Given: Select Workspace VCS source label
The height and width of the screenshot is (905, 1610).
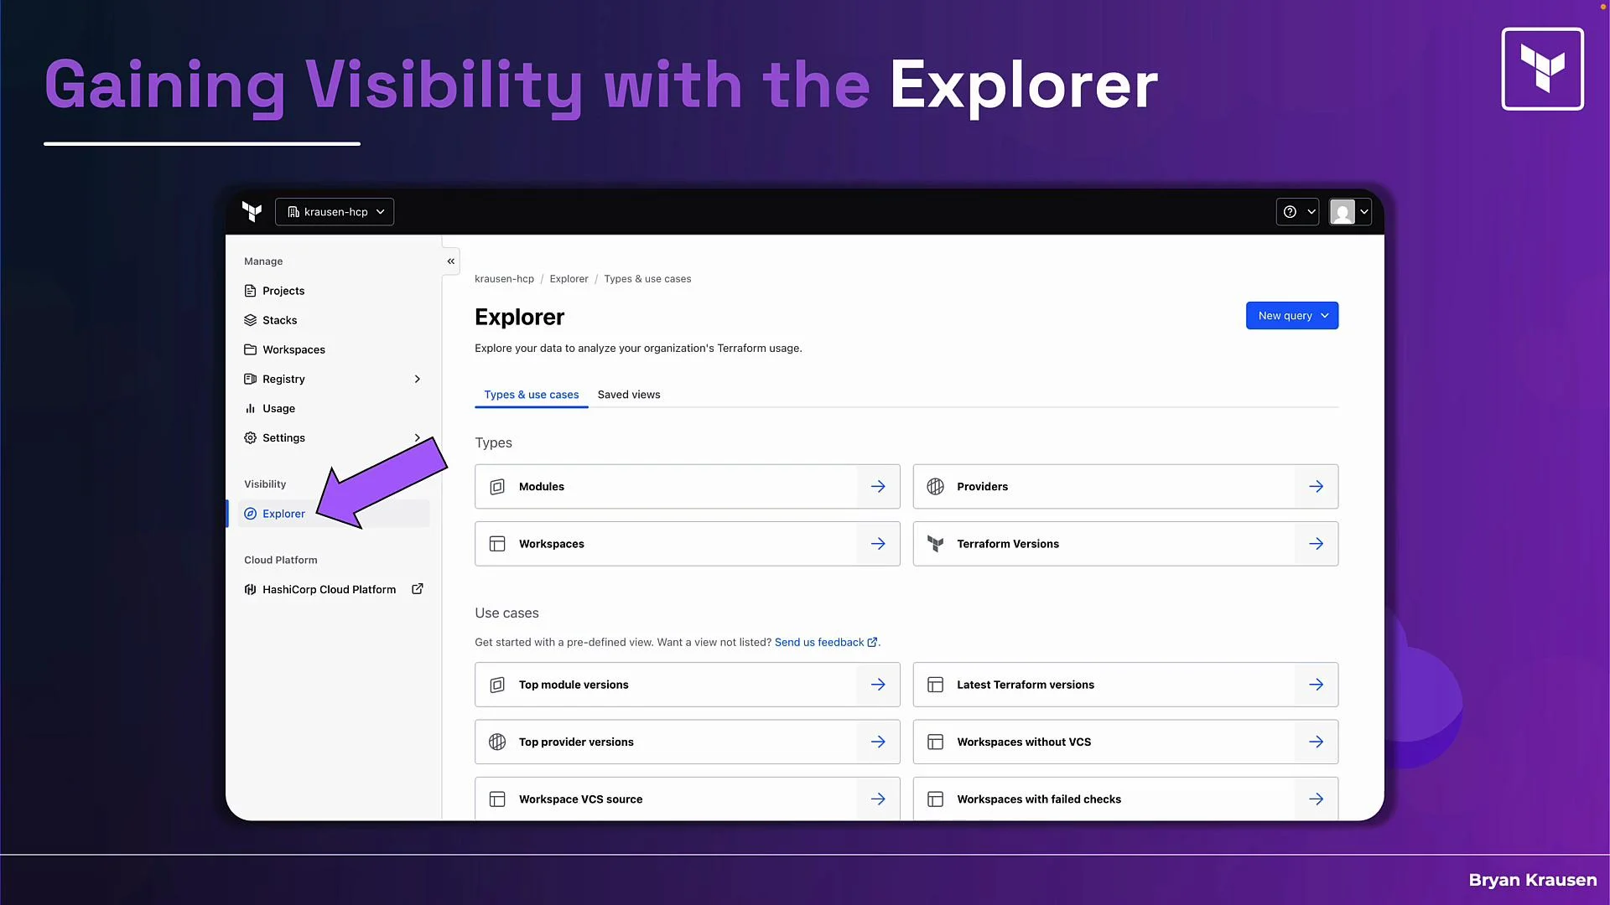Looking at the screenshot, I should tap(580, 799).
